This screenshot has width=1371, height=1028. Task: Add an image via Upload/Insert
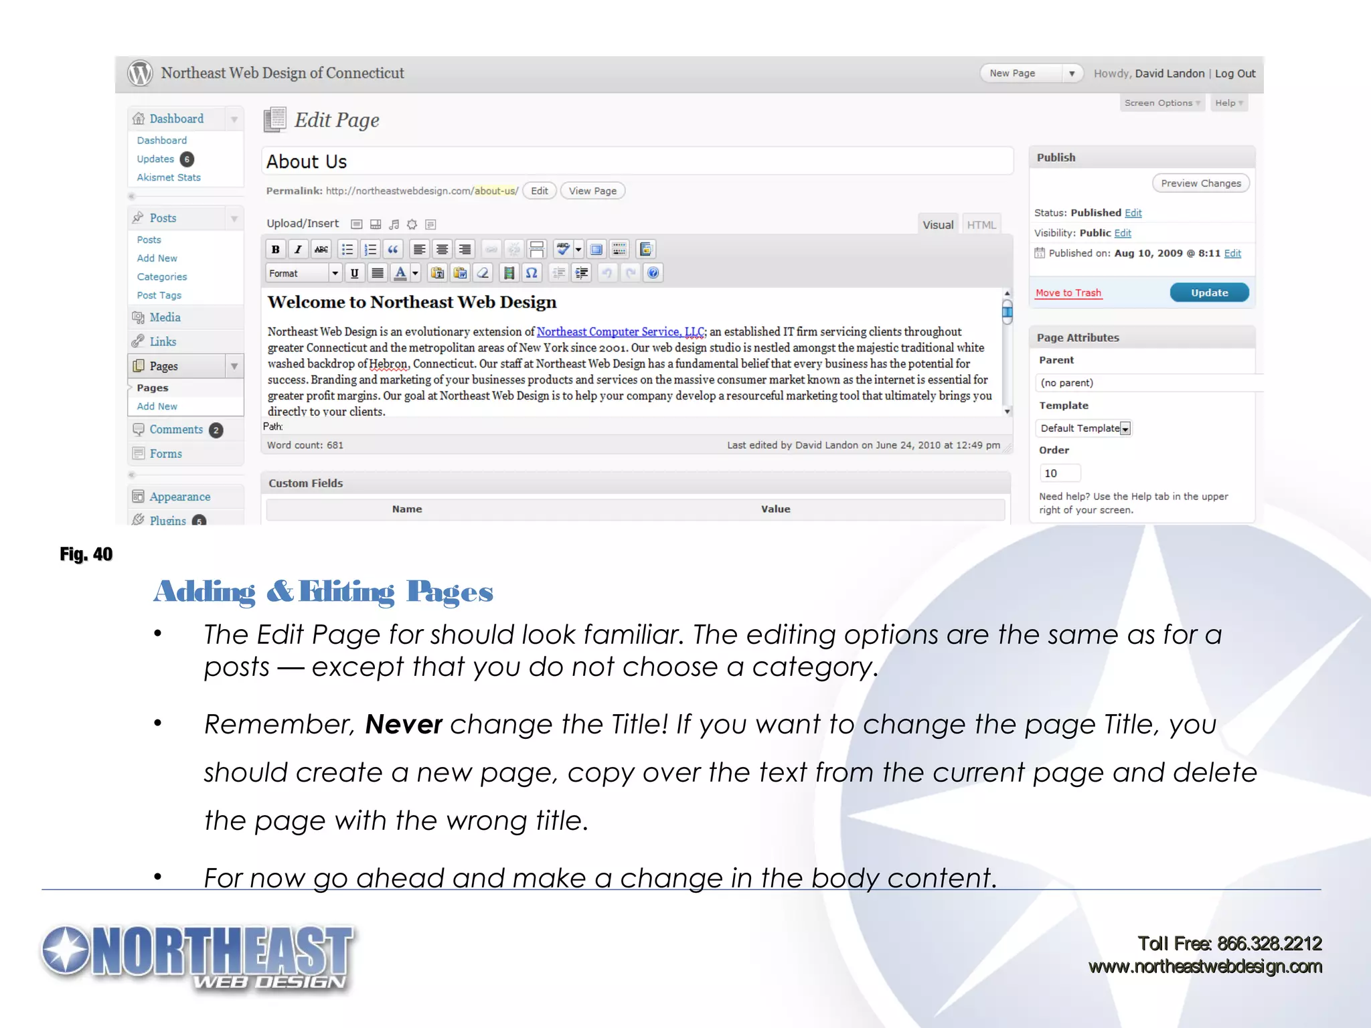click(x=357, y=224)
